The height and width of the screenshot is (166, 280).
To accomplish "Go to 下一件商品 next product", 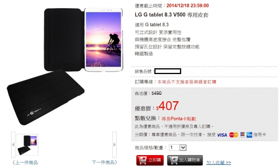I will [104, 162].
